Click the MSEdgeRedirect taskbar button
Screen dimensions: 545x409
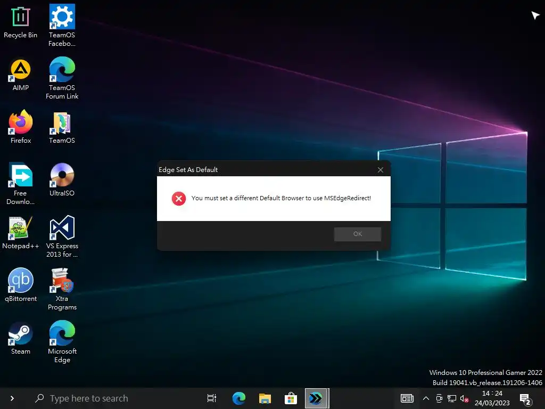click(316, 398)
